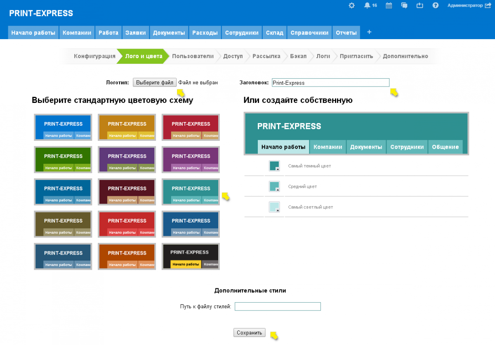Open chat messages icon in header
The image size is (495, 345).
[404, 5]
